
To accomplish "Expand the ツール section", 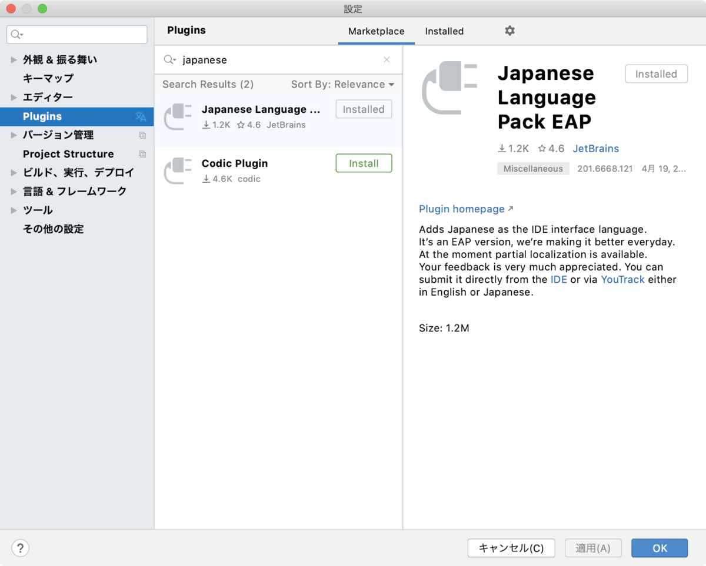I will [x=14, y=210].
